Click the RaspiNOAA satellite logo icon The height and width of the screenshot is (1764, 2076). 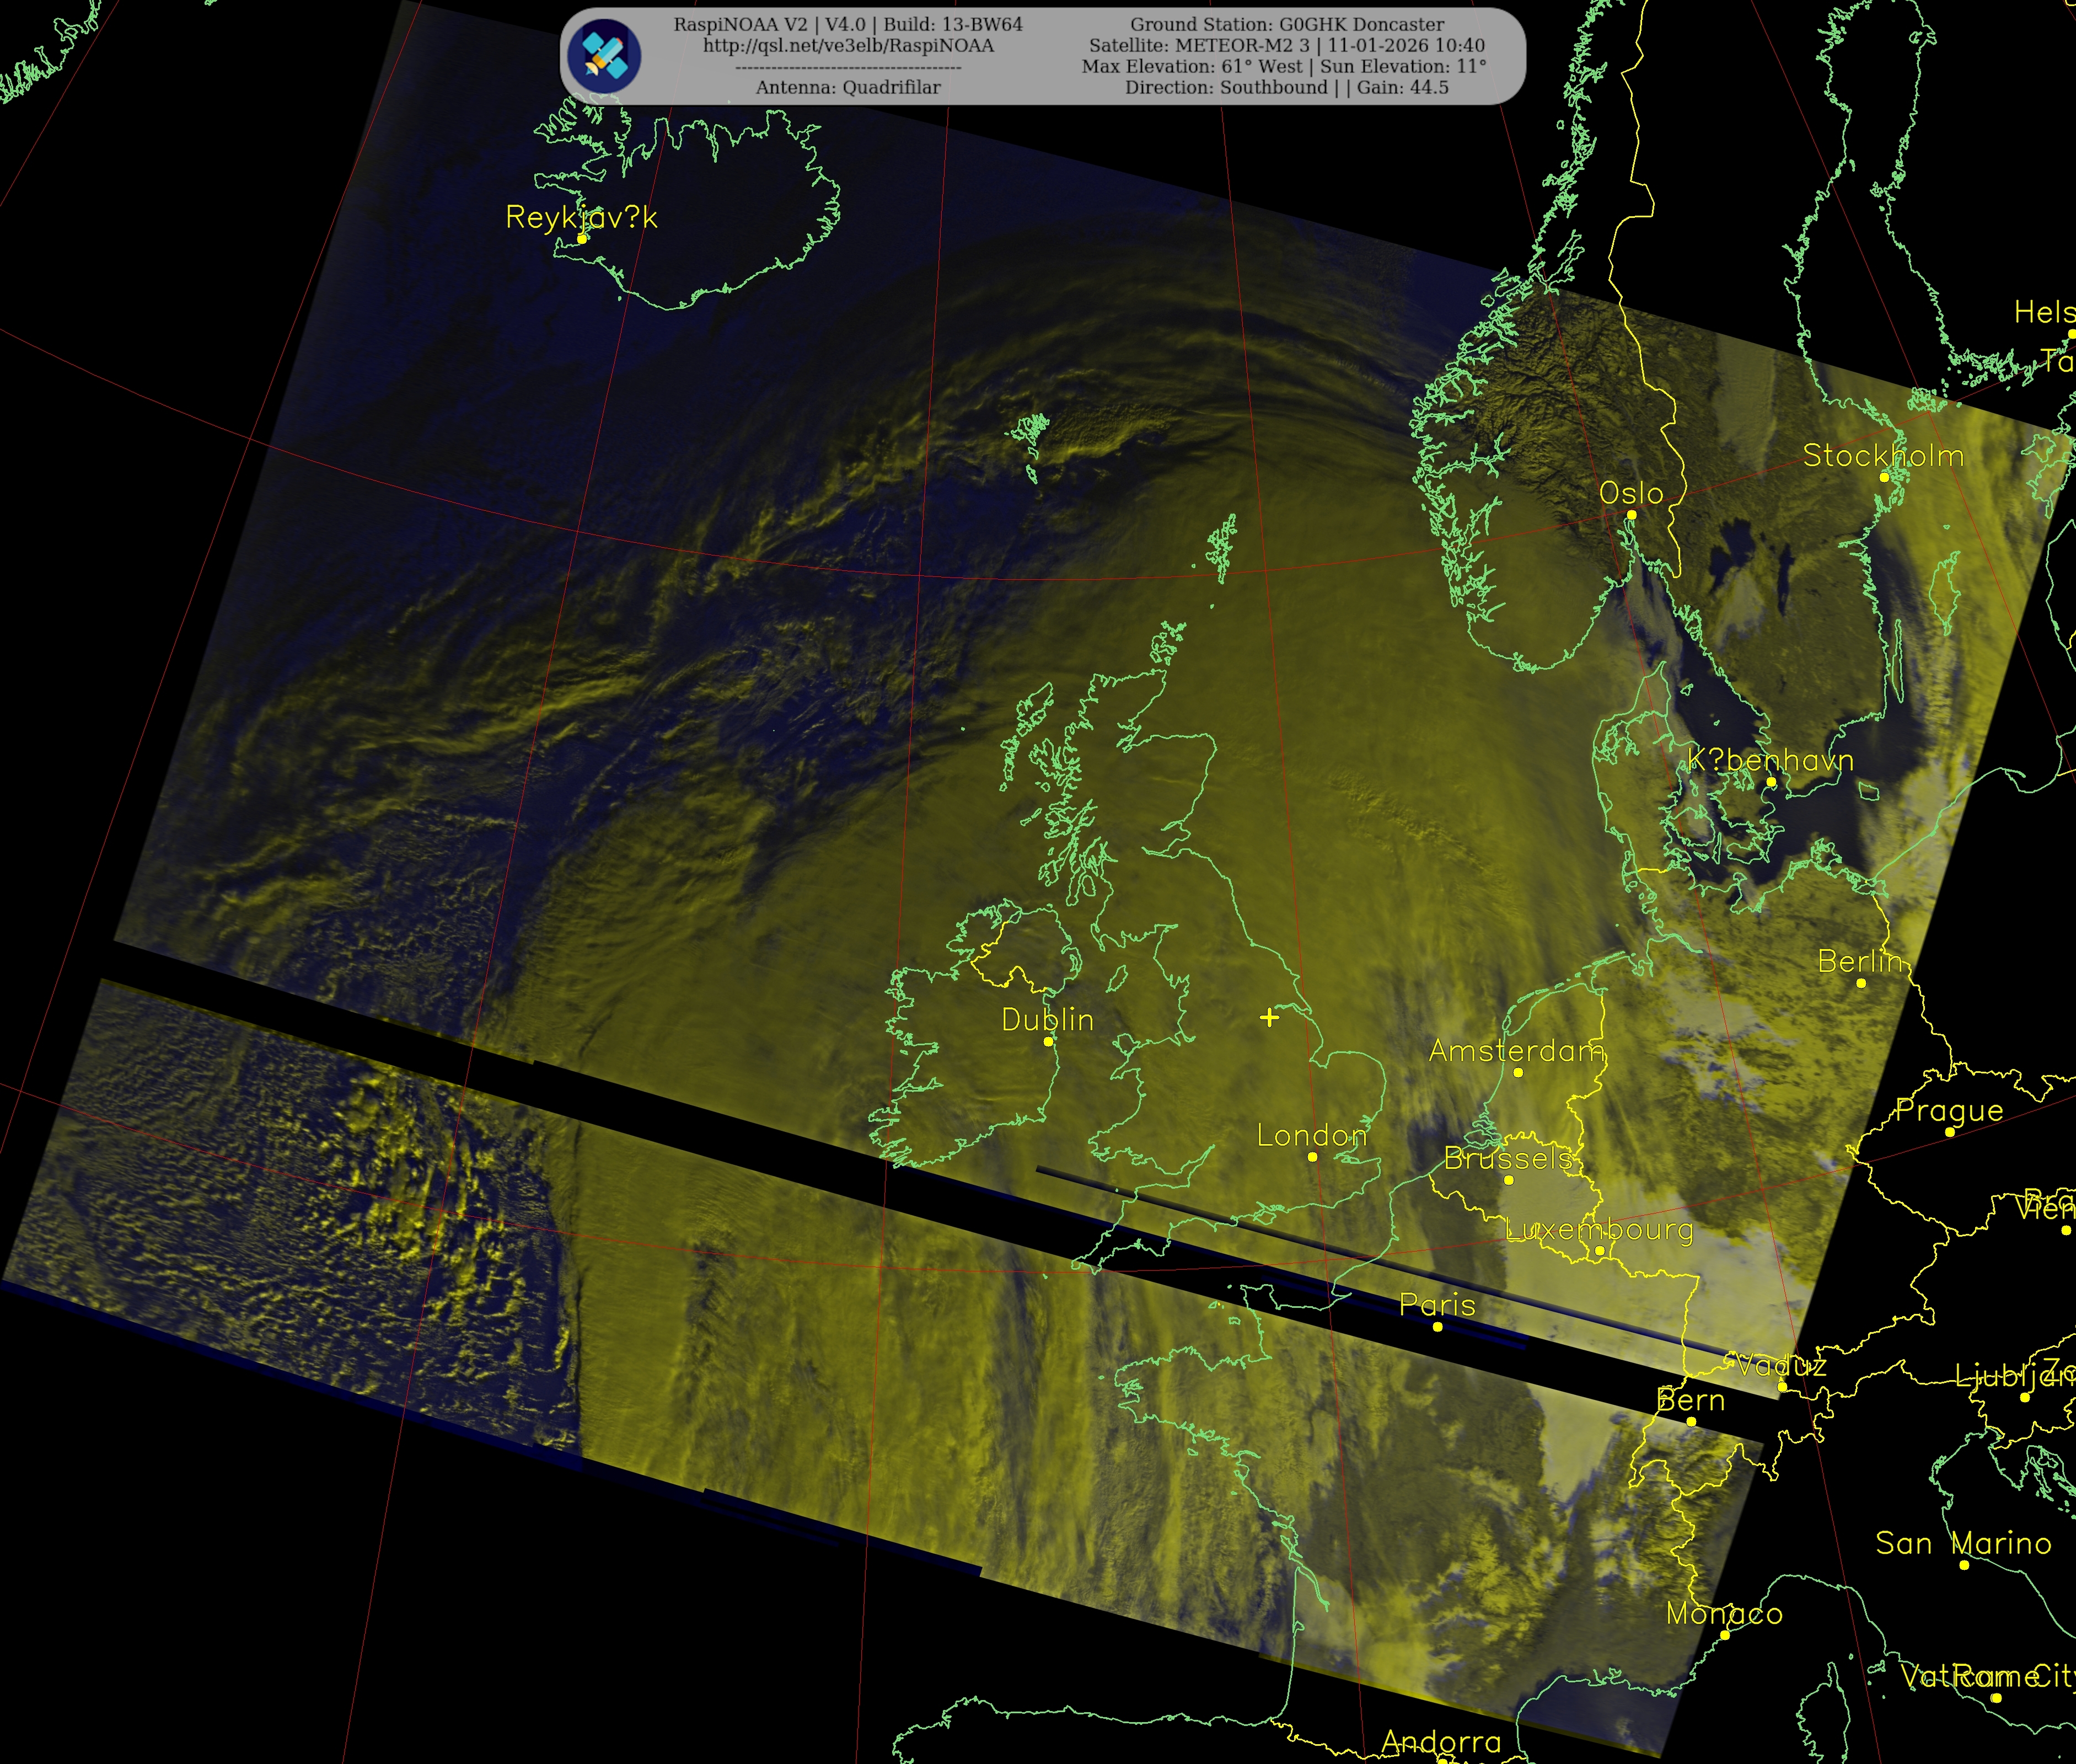point(604,56)
